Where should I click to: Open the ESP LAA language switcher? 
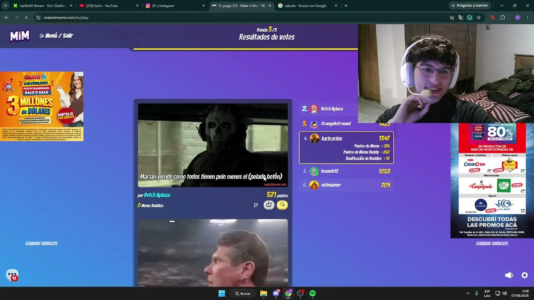pos(487,293)
